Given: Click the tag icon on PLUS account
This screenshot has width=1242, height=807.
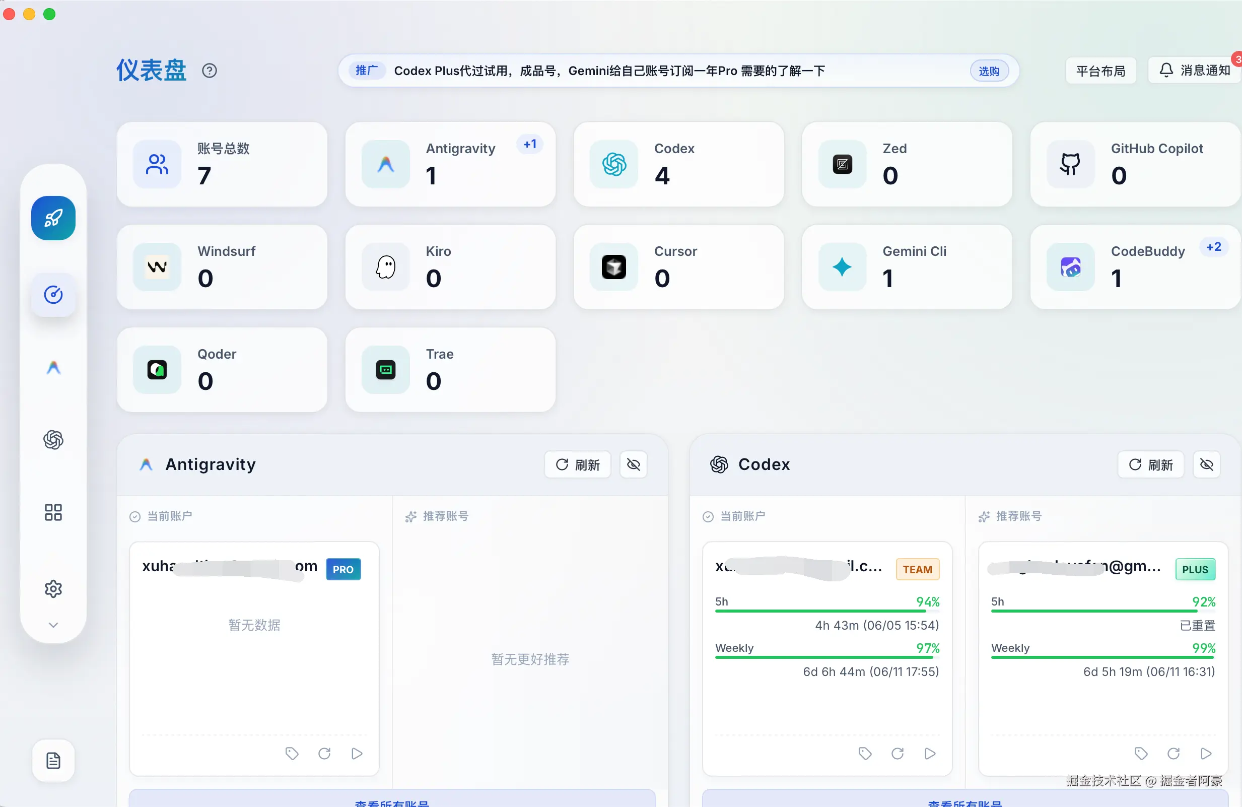Looking at the screenshot, I should point(1141,753).
